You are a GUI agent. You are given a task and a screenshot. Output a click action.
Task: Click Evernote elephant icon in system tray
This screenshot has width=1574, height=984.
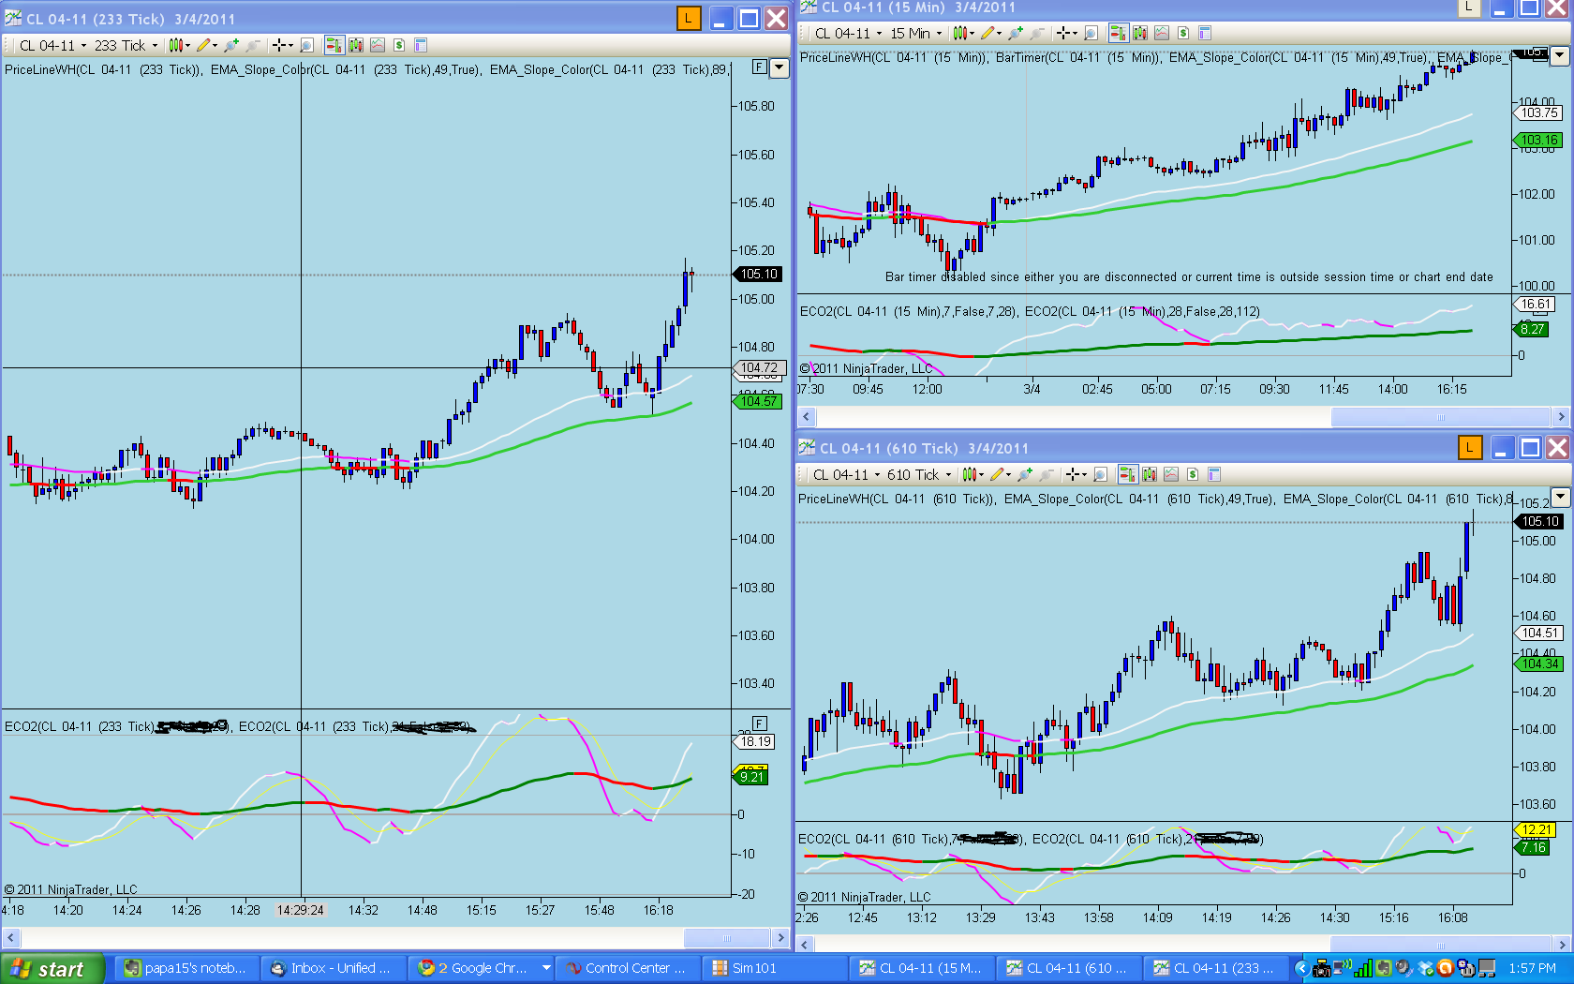[1384, 968]
